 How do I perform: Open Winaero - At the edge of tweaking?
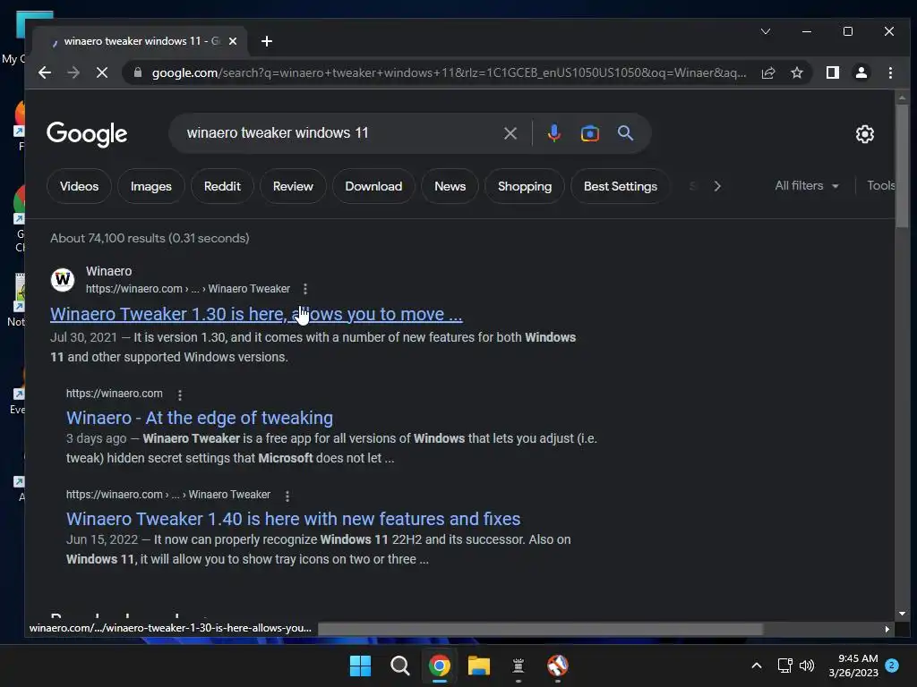pyautogui.click(x=200, y=418)
